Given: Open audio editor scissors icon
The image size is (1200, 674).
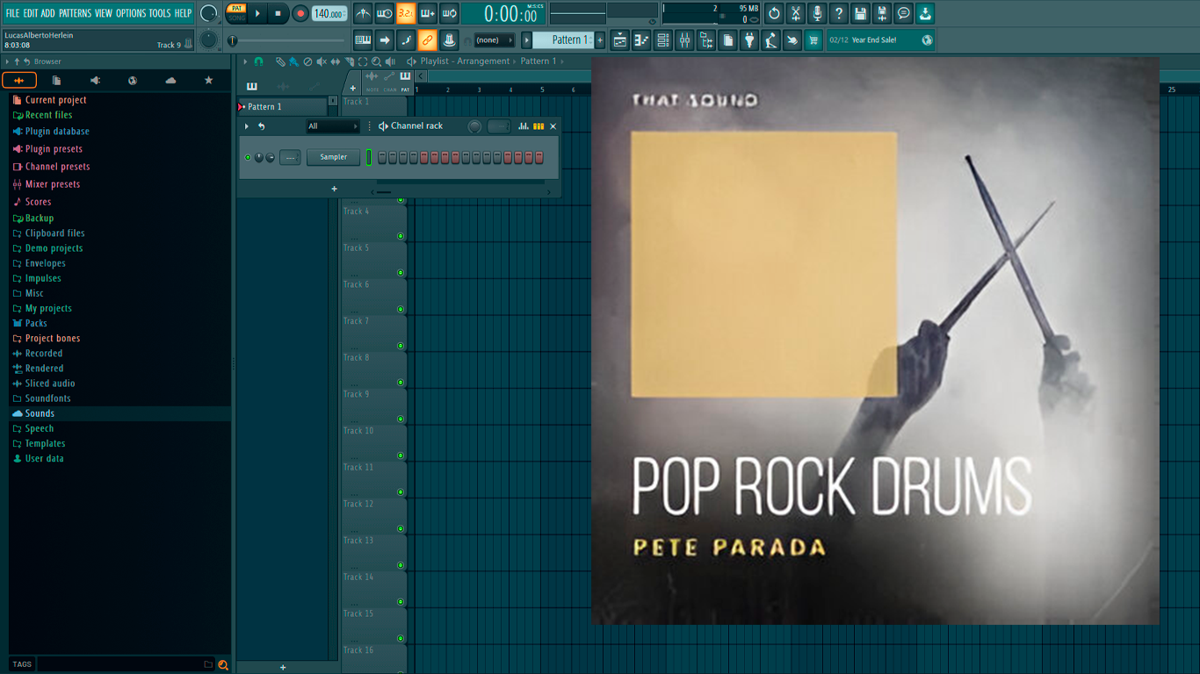Looking at the screenshot, I should pyautogui.click(x=796, y=13).
